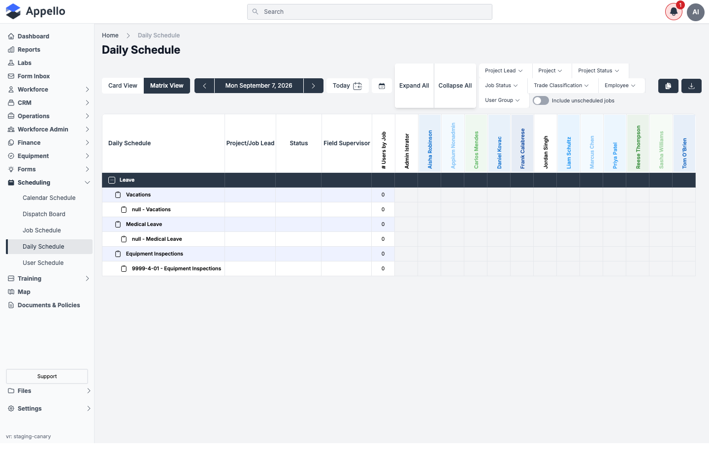Switch to Card View tab
The height and width of the screenshot is (452, 709).
123,86
